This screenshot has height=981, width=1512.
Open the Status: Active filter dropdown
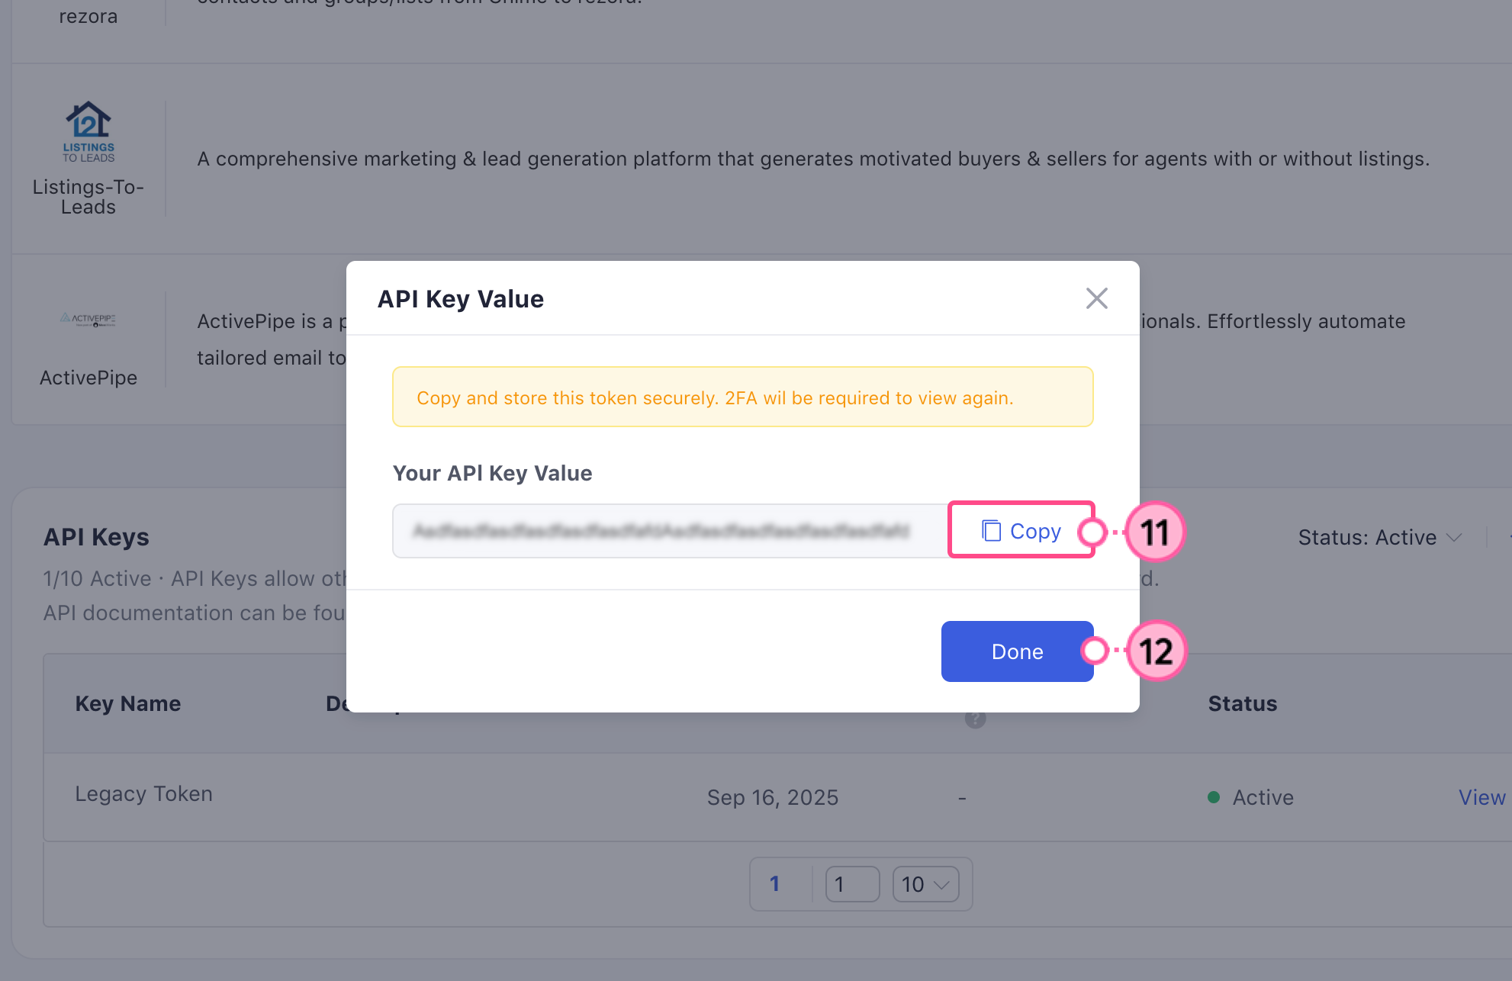point(1379,538)
